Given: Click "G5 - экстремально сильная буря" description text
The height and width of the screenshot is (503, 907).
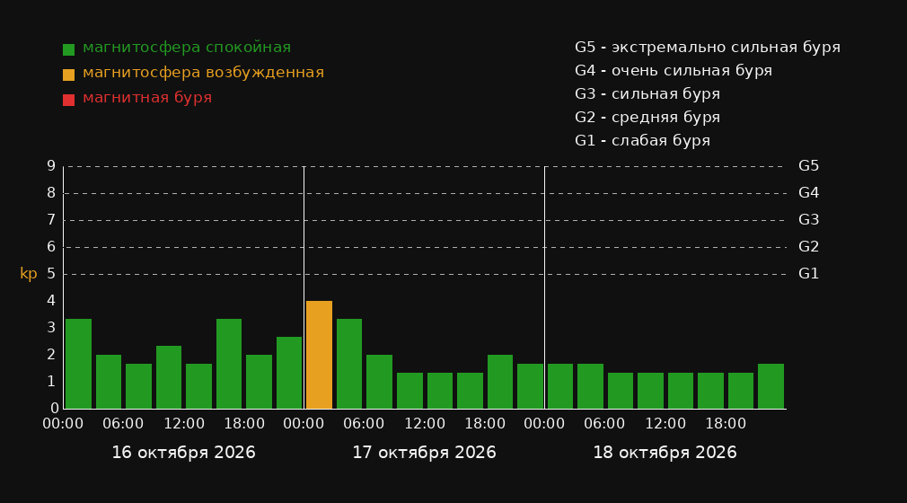Looking at the screenshot, I should tap(708, 48).
